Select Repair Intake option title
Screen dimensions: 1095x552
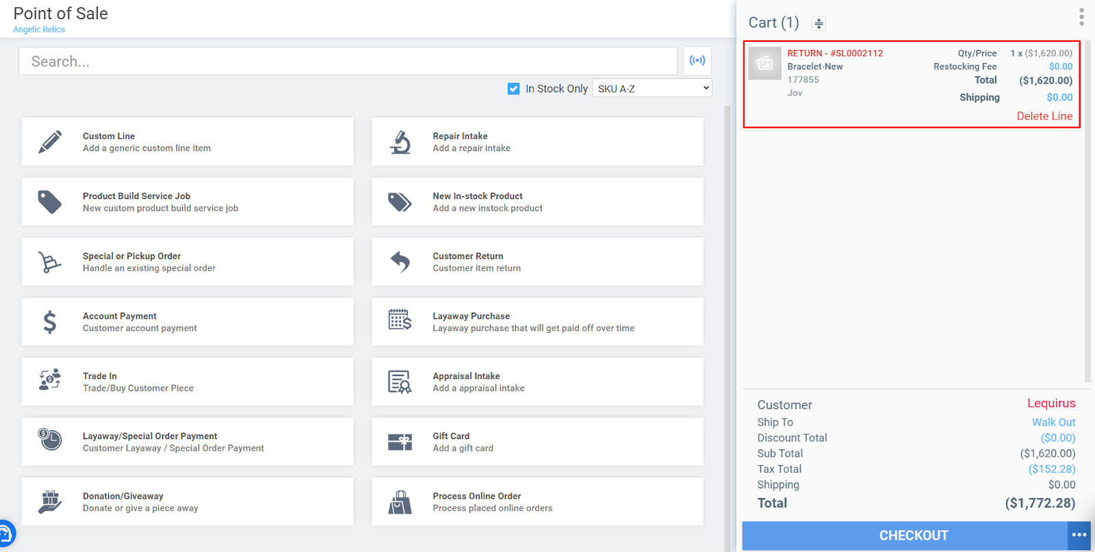tap(460, 136)
